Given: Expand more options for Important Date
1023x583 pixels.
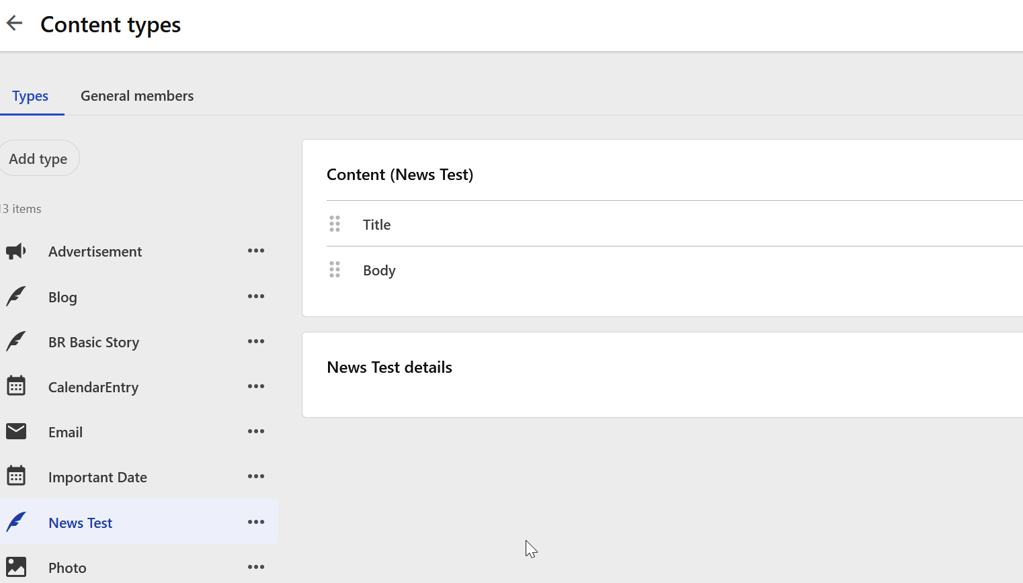Looking at the screenshot, I should tap(256, 476).
